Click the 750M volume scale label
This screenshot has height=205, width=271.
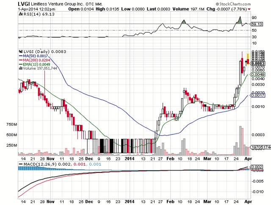(x=11, y=124)
